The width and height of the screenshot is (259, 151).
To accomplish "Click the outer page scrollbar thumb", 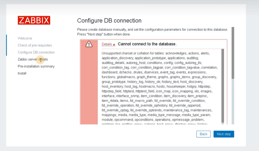I will [233, 53].
